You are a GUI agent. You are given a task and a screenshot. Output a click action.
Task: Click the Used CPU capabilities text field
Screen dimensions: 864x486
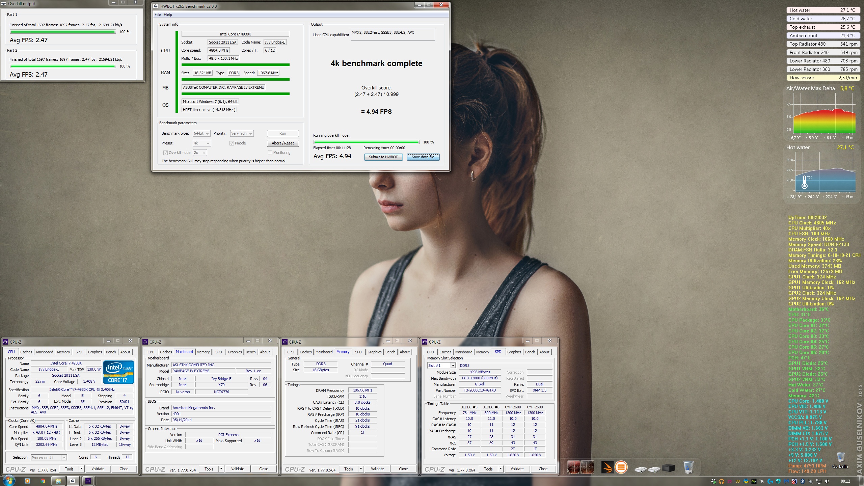click(x=393, y=35)
